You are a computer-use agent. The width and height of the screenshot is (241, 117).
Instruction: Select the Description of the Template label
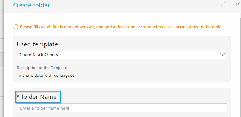point(42,68)
